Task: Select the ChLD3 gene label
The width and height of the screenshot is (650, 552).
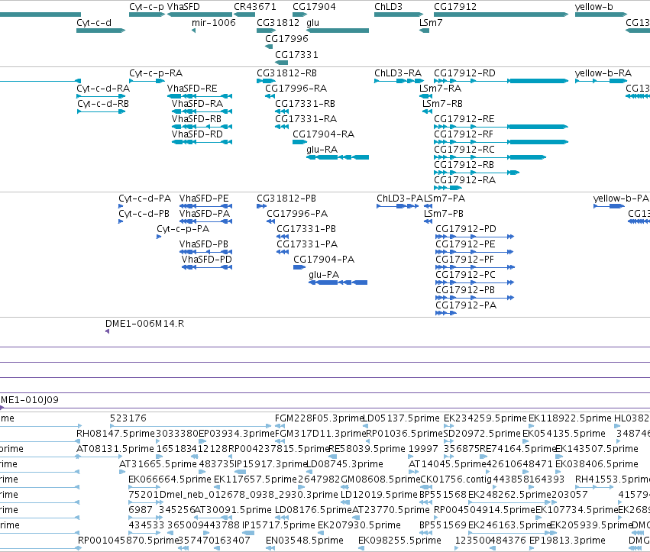Action: click(x=389, y=7)
